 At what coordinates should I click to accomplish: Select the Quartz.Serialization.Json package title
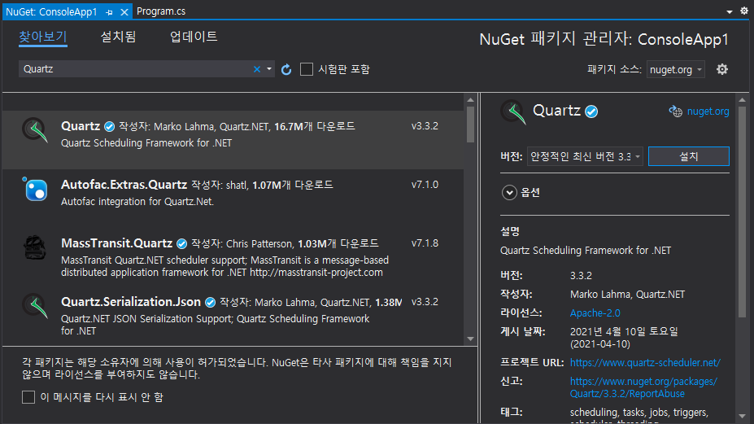(x=131, y=302)
